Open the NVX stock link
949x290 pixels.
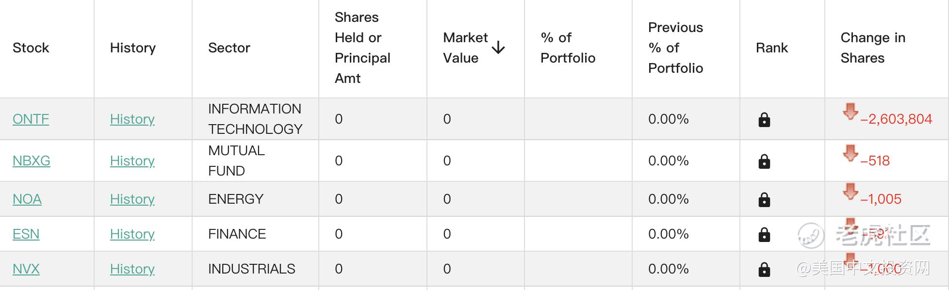26,269
